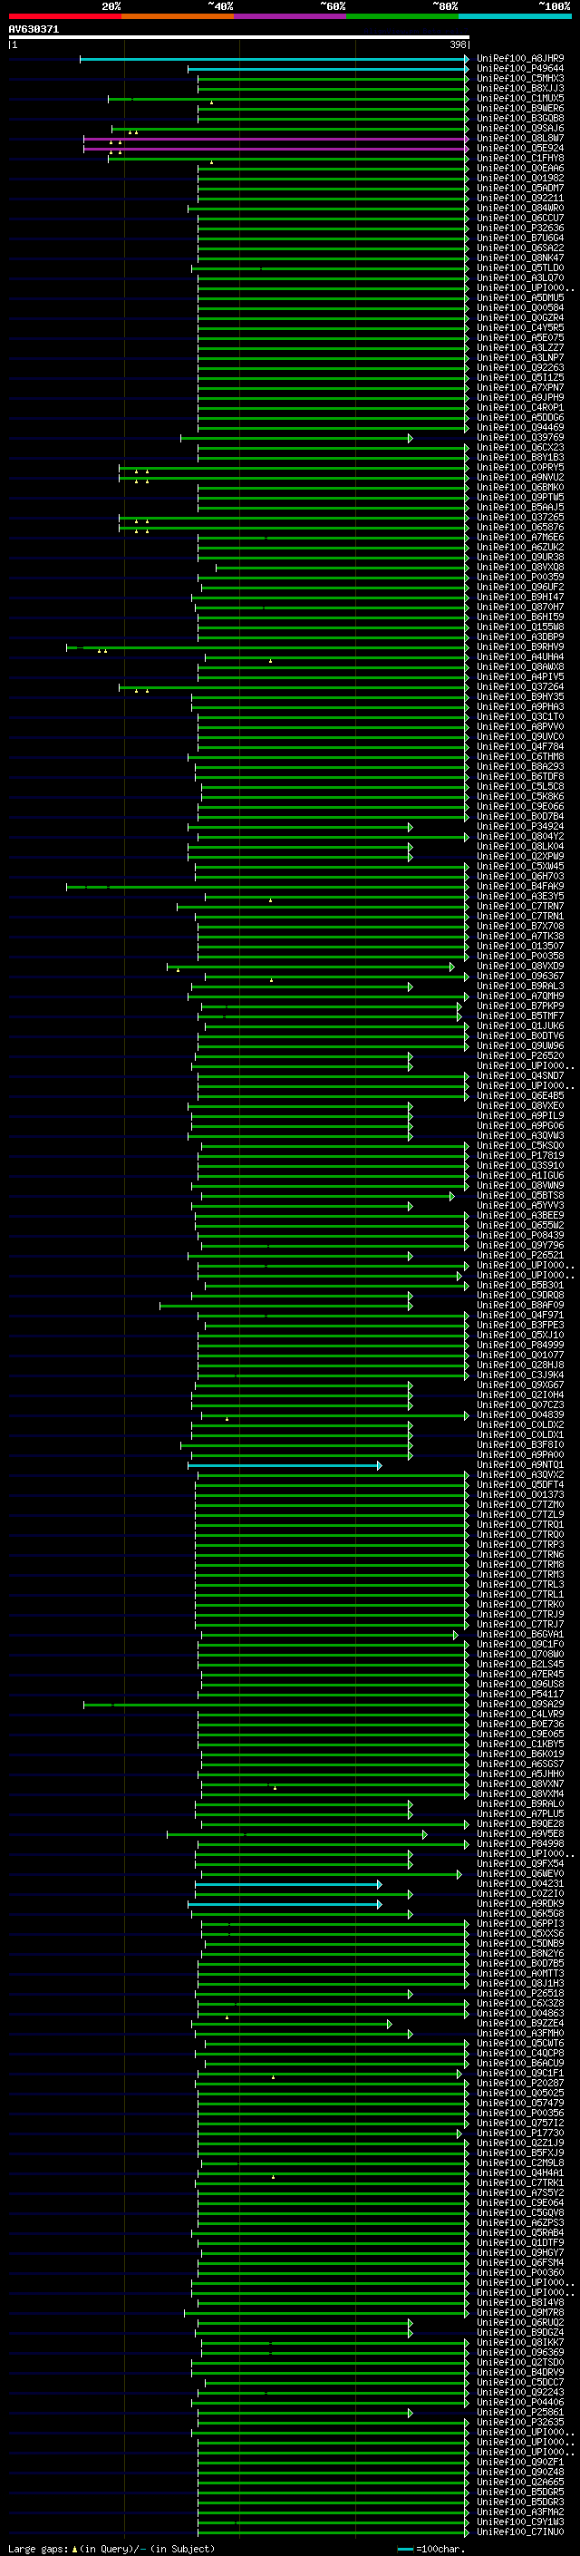580x2556 pixels.
Task: Open hit UniRef100_A8JHR9
Action: click(519, 59)
